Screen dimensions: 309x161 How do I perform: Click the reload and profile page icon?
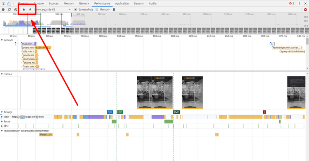[9, 9]
